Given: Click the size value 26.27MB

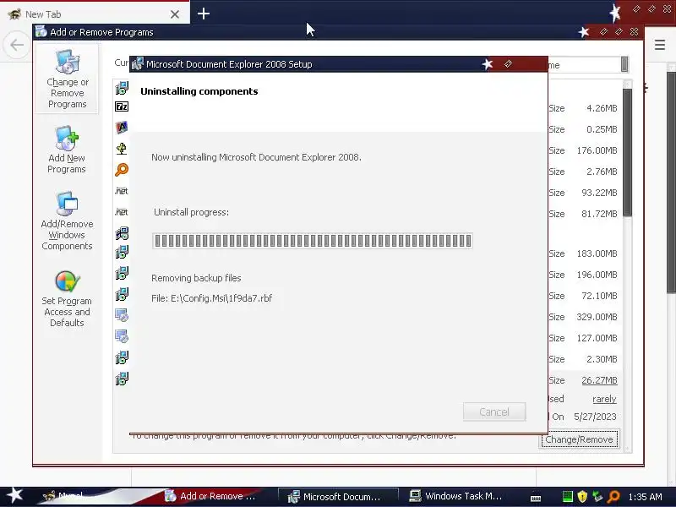Looking at the screenshot, I should click(599, 380).
